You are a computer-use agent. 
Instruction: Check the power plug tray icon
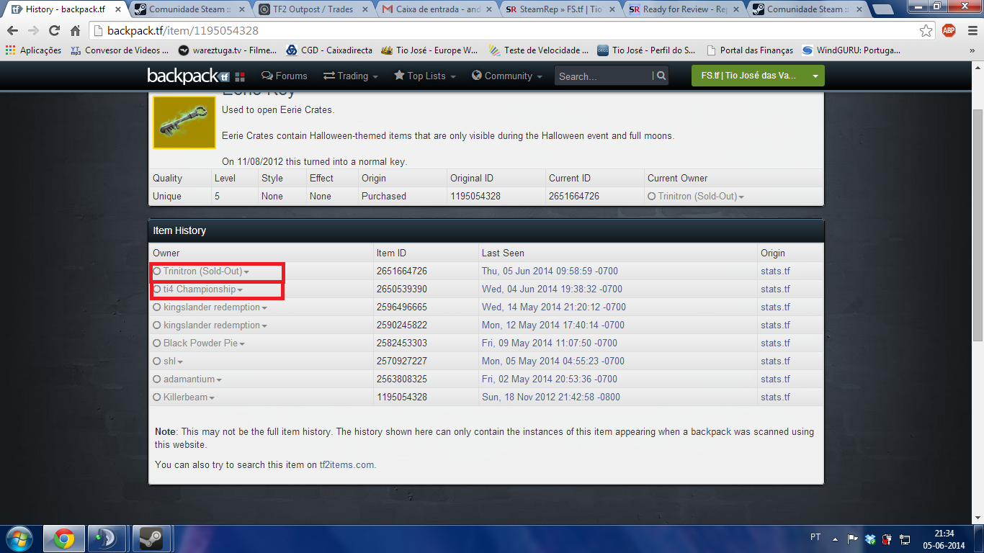pos(887,539)
